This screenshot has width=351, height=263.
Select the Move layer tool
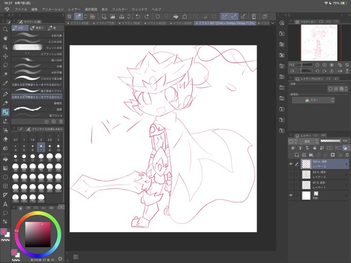pyautogui.click(x=5, y=56)
